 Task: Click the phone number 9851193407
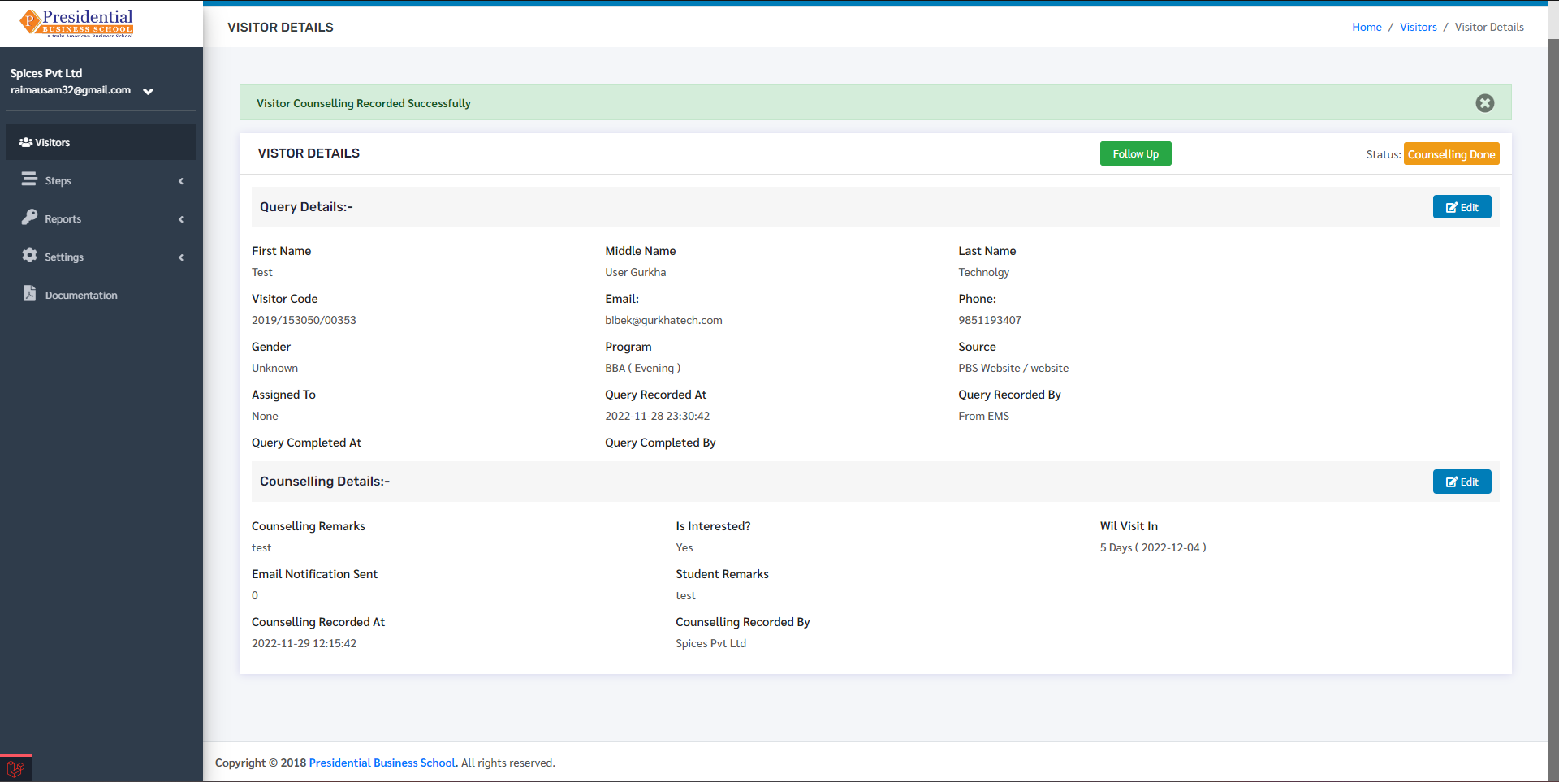[990, 320]
